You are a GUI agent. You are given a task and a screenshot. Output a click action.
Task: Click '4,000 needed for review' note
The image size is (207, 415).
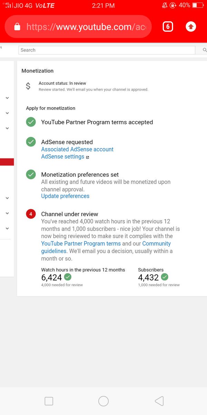[x=62, y=285]
